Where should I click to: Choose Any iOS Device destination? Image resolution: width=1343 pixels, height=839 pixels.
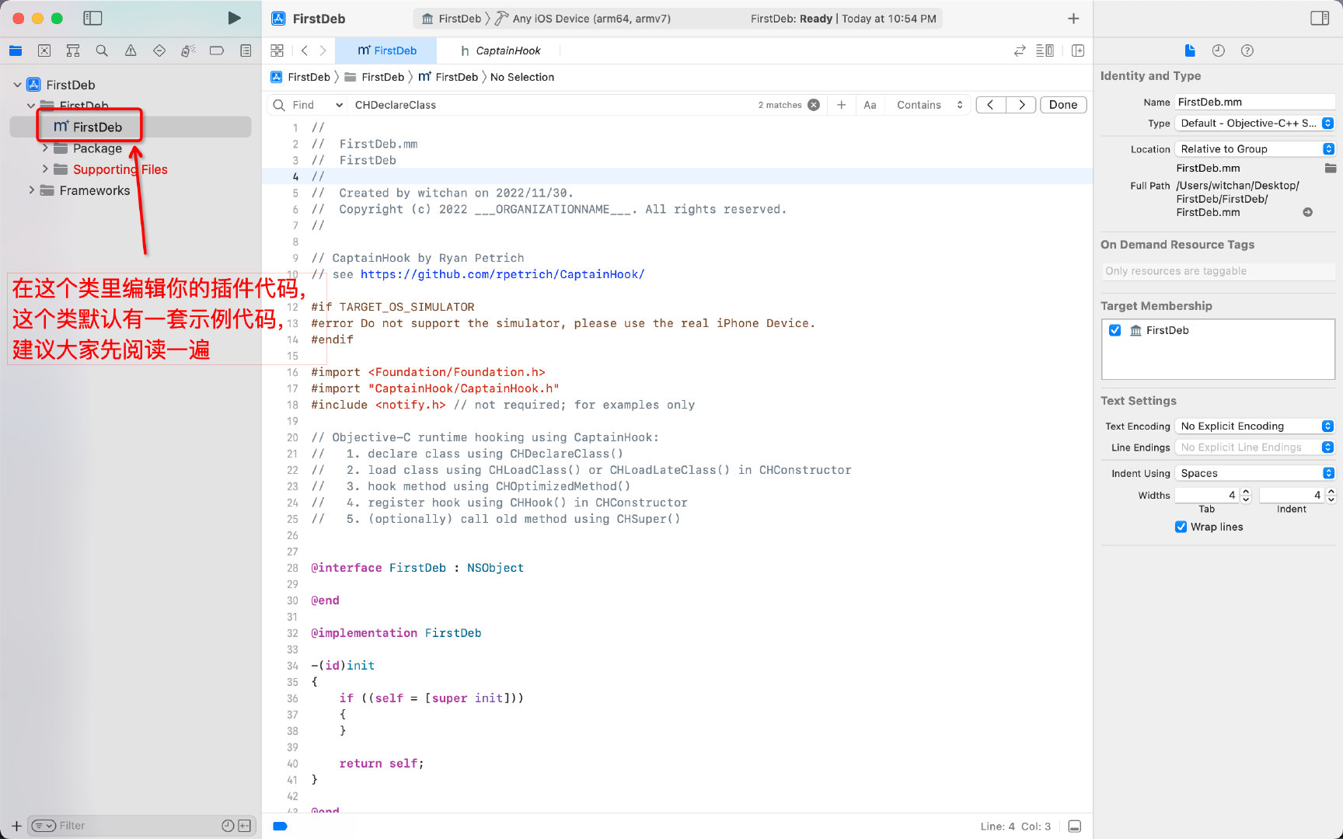click(583, 19)
